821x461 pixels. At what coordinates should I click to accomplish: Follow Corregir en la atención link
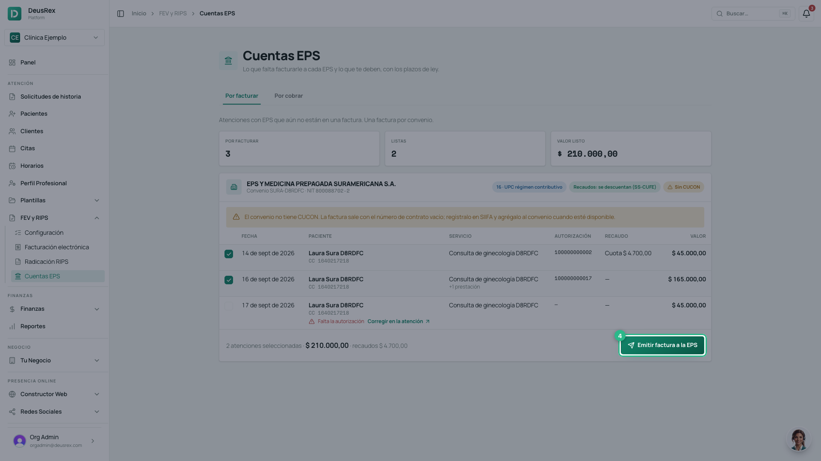[399, 321]
